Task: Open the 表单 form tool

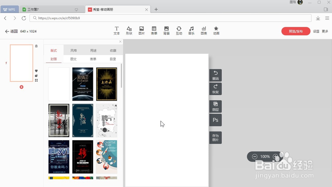Action: [154, 31]
